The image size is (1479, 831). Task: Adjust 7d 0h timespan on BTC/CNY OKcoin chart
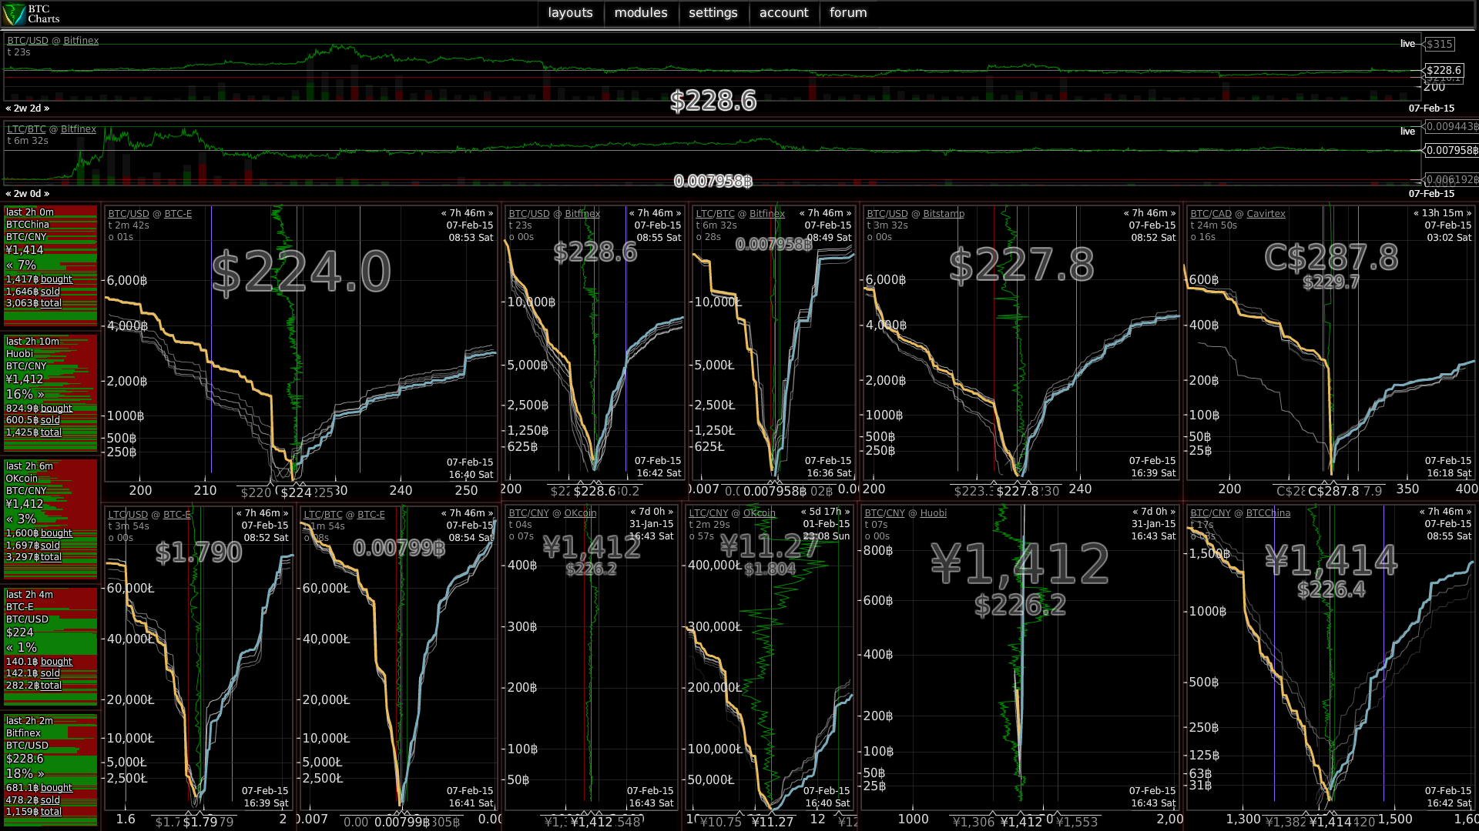[x=652, y=512]
